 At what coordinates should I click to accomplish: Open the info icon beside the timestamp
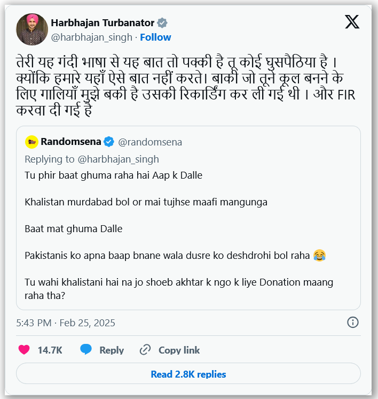pos(353,322)
